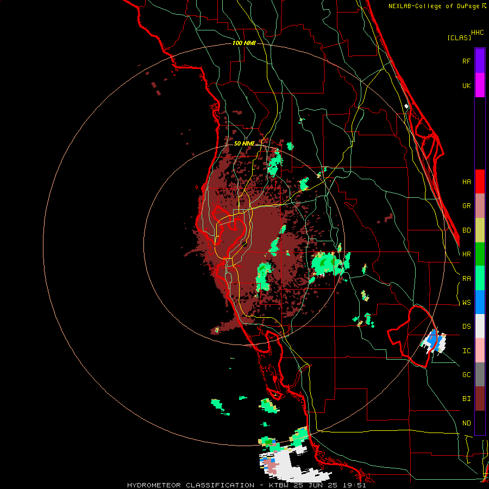The height and width of the screenshot is (489, 489).
Task: Click the HHC product code text
Action: click(477, 33)
